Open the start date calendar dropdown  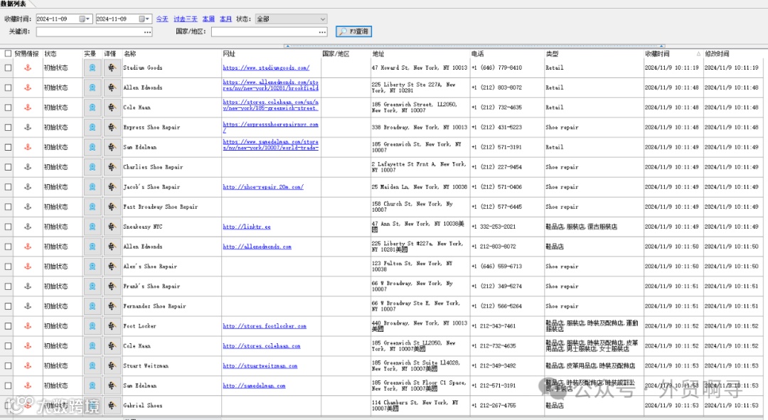coord(84,19)
